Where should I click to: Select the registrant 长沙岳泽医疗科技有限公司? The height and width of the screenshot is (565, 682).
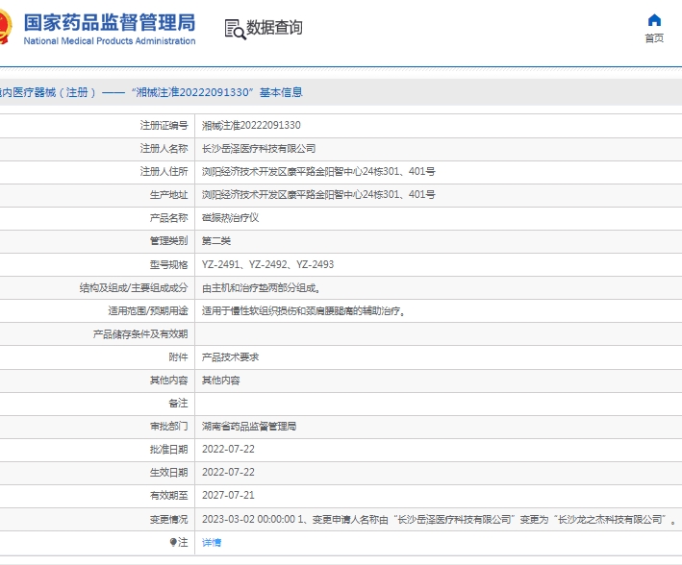point(259,149)
